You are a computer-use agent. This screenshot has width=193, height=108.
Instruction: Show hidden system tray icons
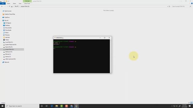click(172, 106)
